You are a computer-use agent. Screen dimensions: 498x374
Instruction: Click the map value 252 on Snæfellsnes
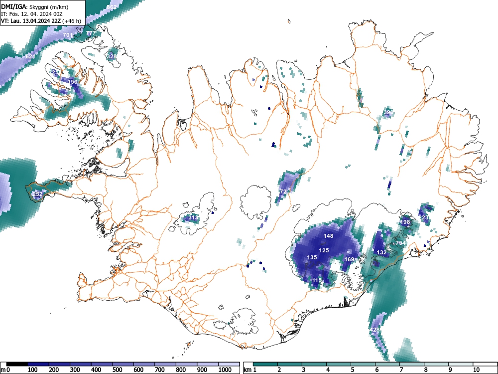pos(37,193)
